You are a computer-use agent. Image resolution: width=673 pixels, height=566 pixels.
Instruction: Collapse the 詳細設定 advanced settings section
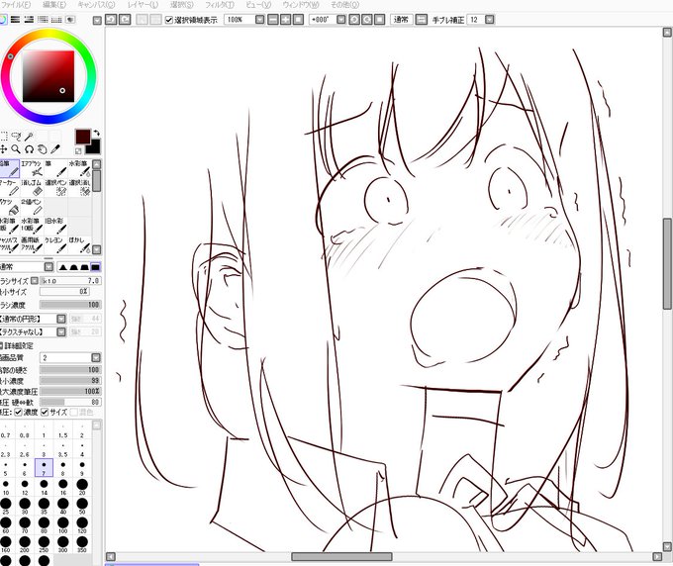(1, 345)
